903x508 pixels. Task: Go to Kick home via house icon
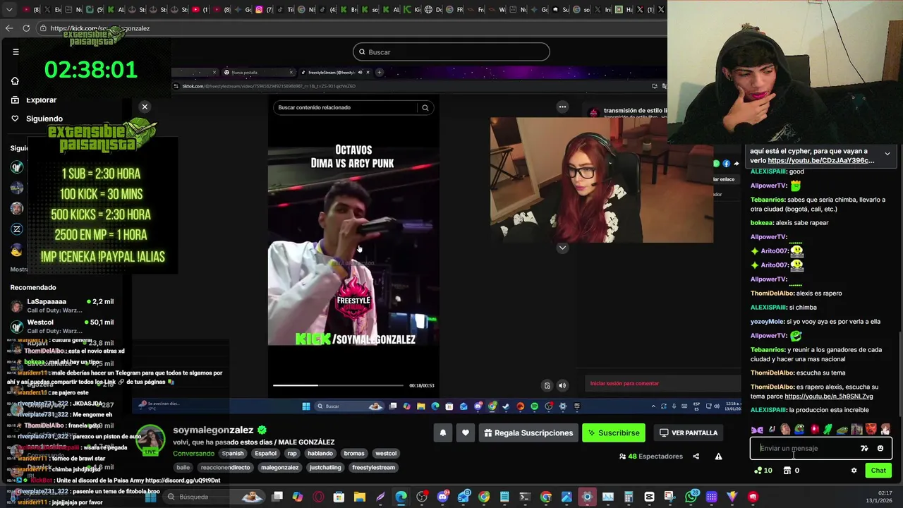[15, 80]
